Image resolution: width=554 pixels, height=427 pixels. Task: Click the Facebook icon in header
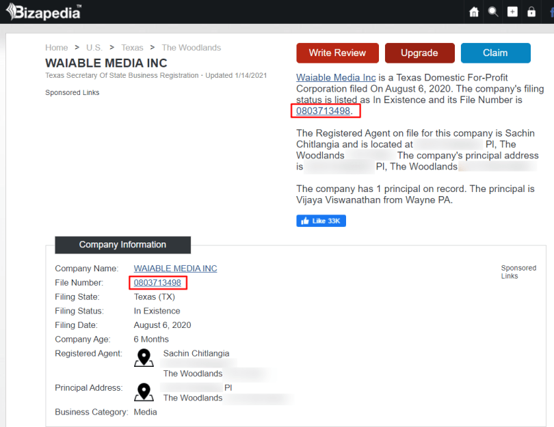[x=551, y=12]
